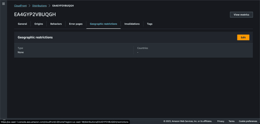Open the Behaviors tab
The height and width of the screenshot is (124, 260).
click(x=56, y=24)
